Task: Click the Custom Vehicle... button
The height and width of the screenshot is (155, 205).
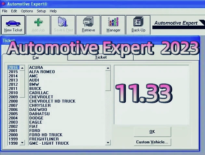Action: [152, 142]
